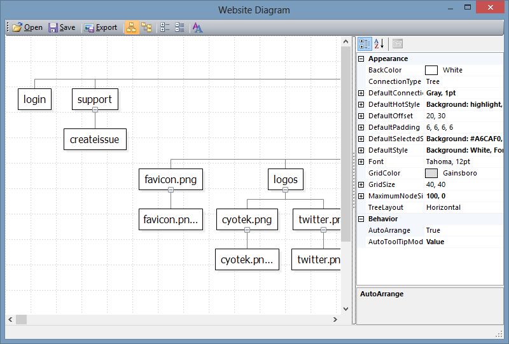Click the white BackColor swatch

(431, 70)
